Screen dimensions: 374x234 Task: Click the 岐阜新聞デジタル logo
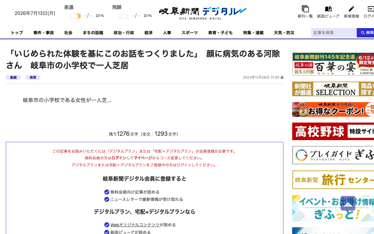click(203, 13)
